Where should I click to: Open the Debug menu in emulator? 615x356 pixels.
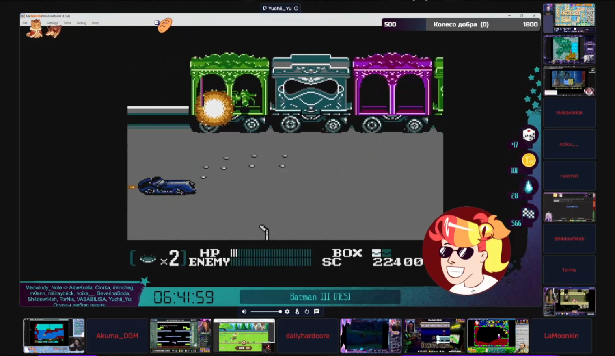point(82,23)
